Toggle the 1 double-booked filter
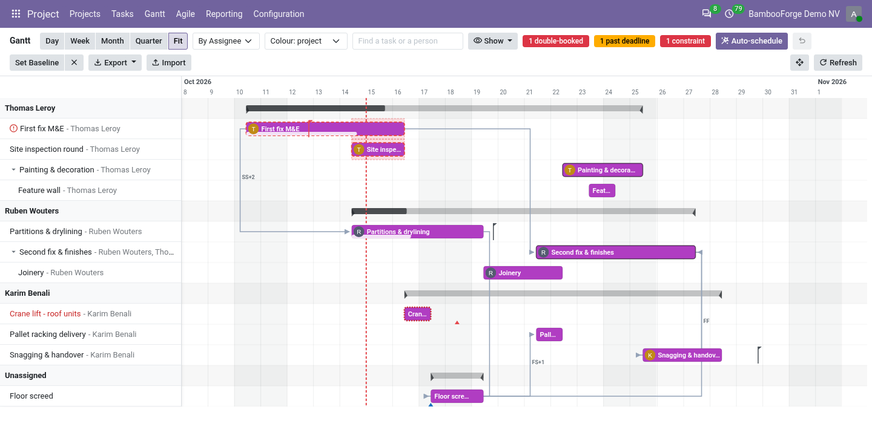This screenshot has width=872, height=421. 556,41
